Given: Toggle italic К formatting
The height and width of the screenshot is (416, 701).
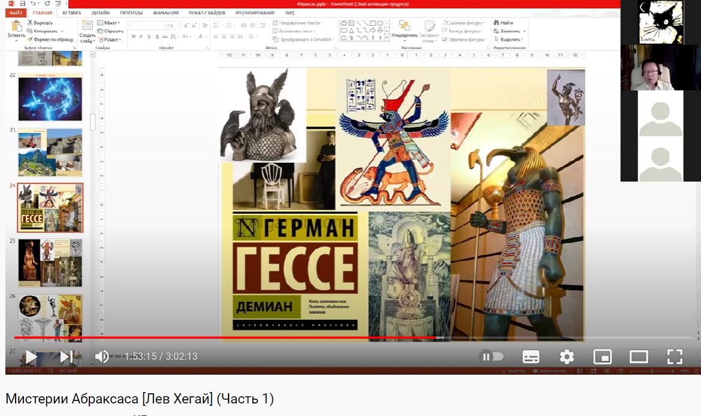Looking at the screenshot, I should [141, 37].
